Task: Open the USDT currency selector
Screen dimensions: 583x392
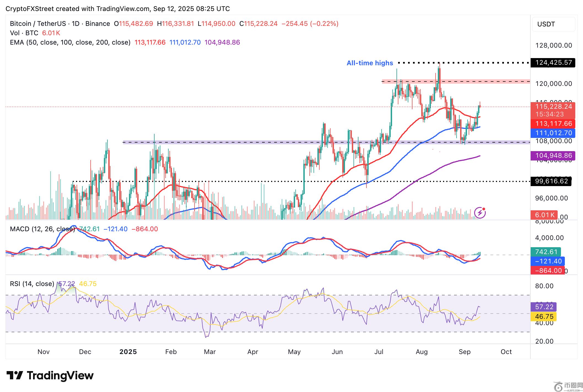Action: click(x=553, y=24)
